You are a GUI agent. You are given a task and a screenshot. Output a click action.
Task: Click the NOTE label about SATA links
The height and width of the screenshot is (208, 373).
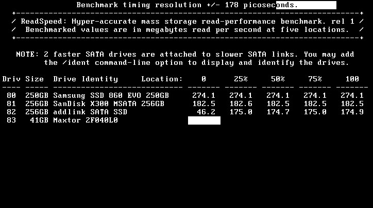[x=28, y=54]
